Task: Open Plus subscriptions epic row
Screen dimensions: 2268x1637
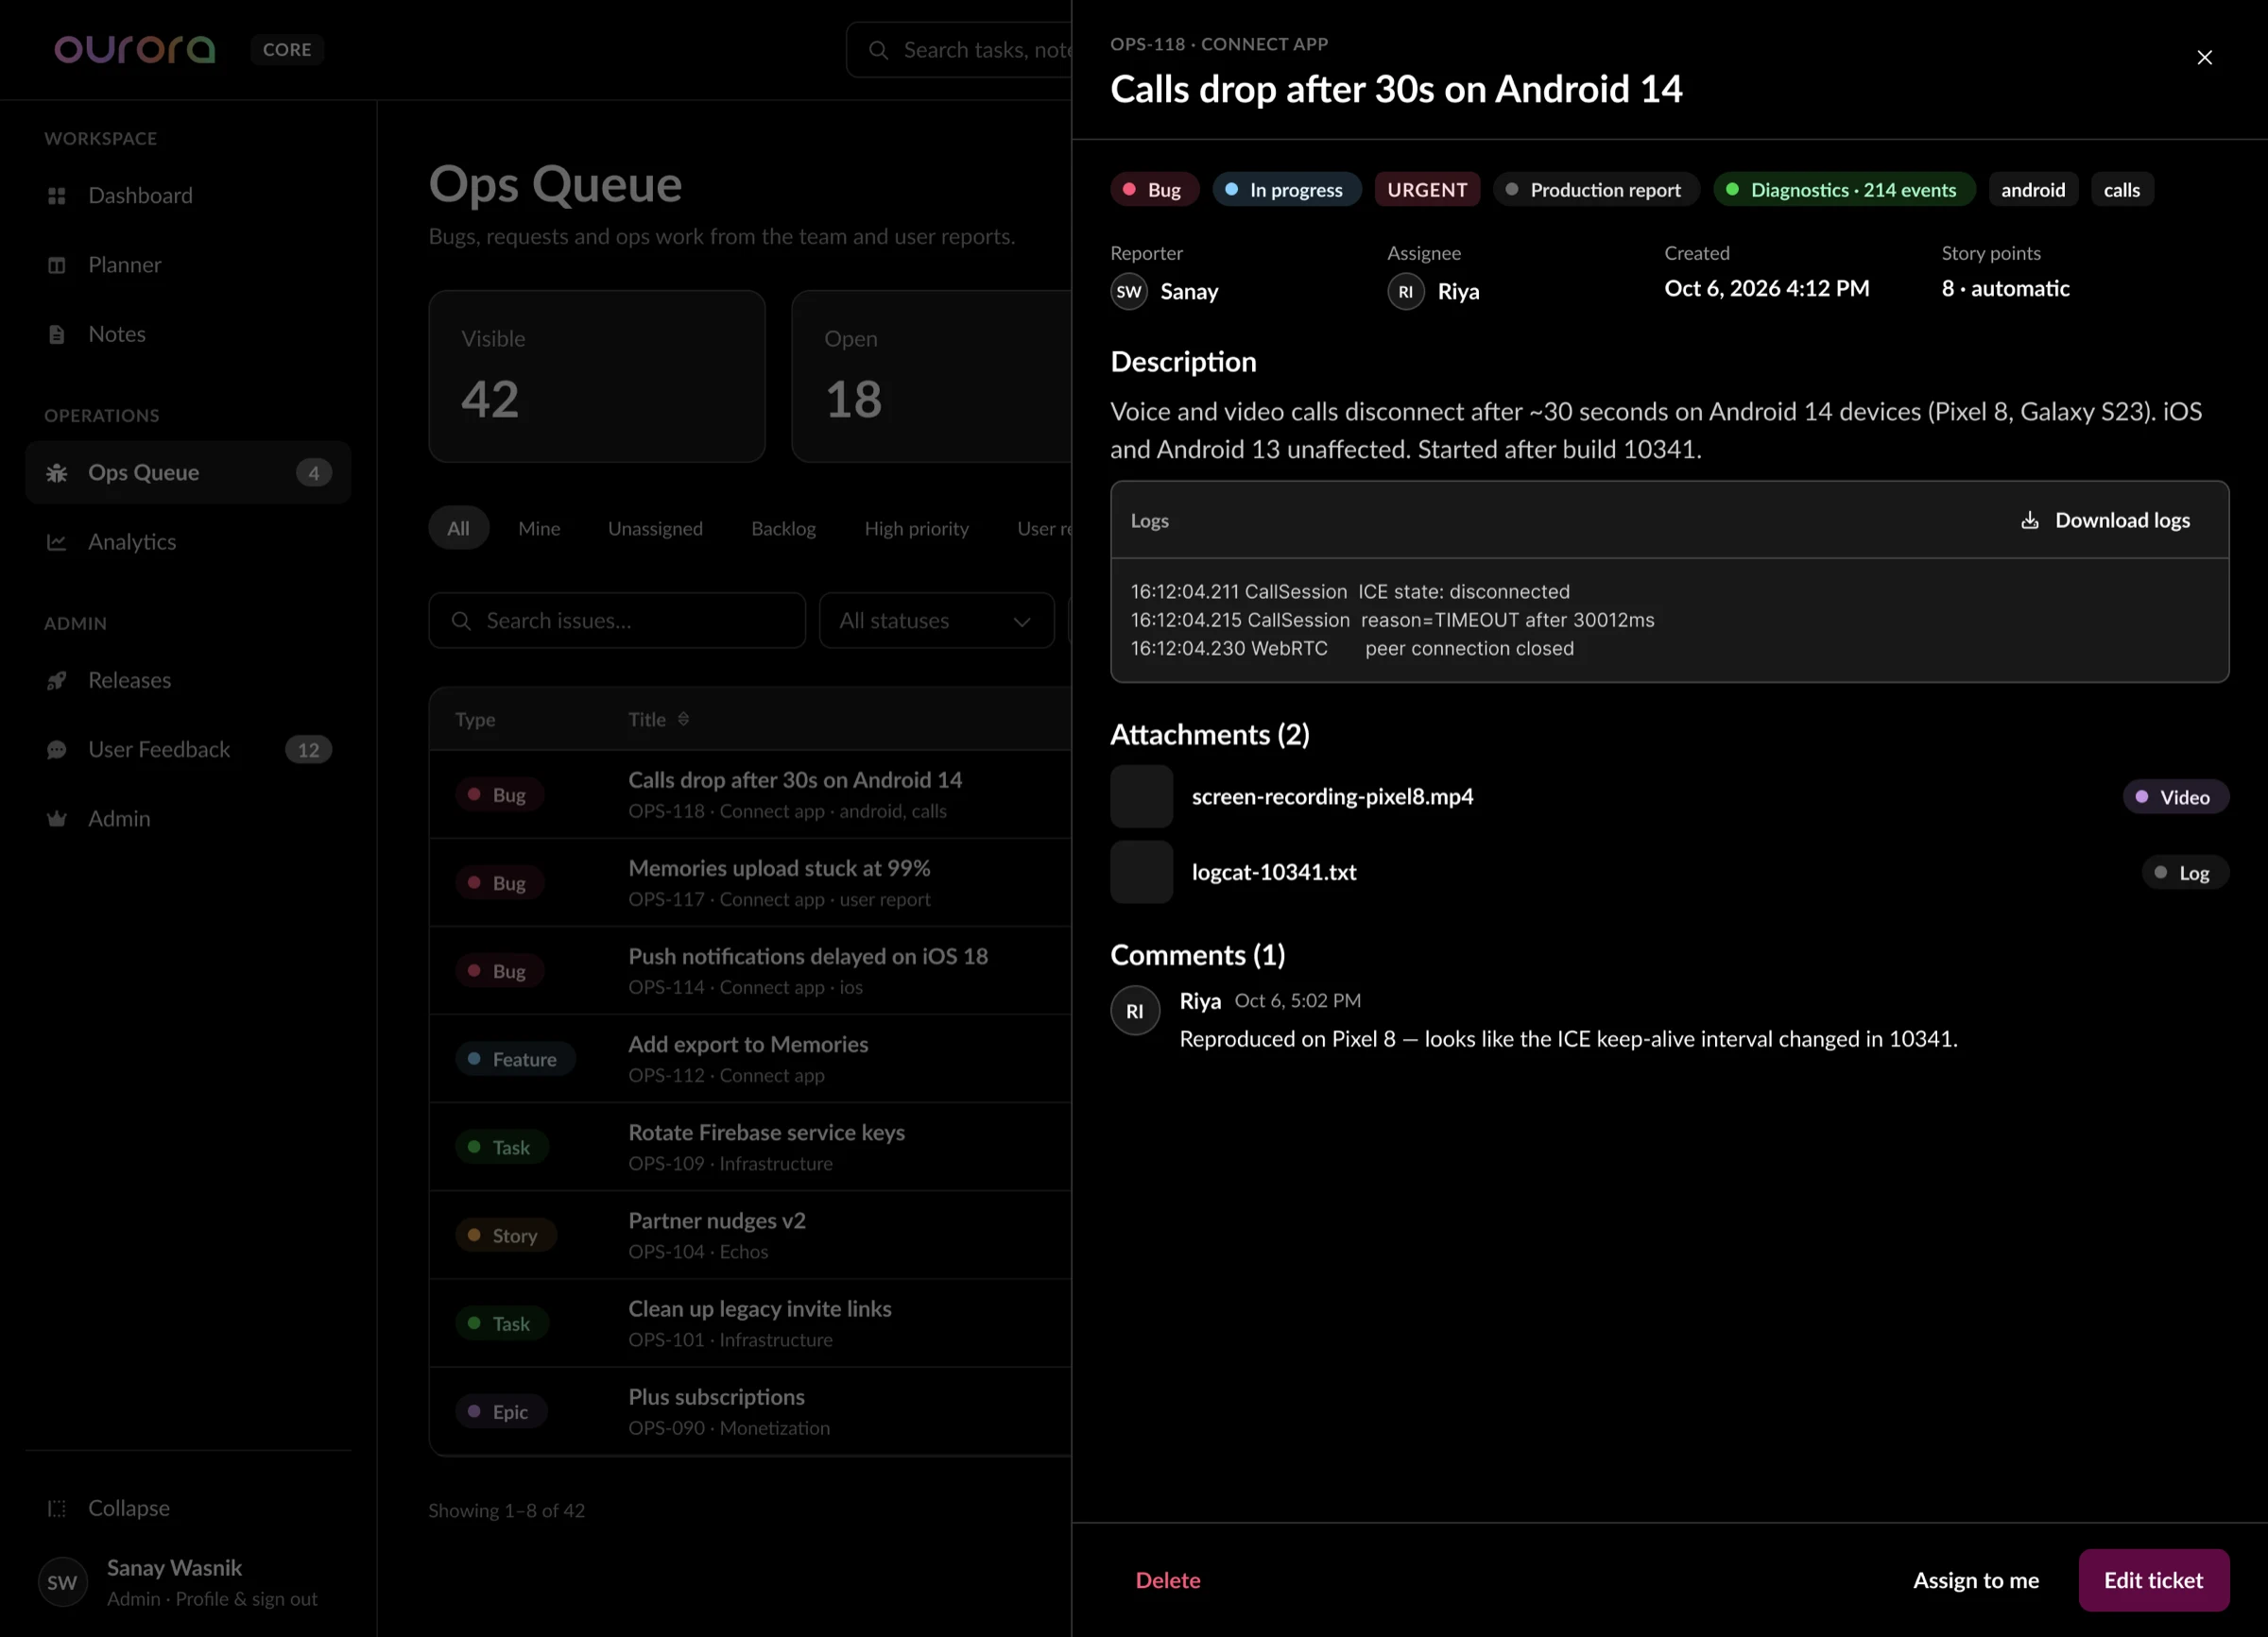Action: click(x=750, y=1411)
